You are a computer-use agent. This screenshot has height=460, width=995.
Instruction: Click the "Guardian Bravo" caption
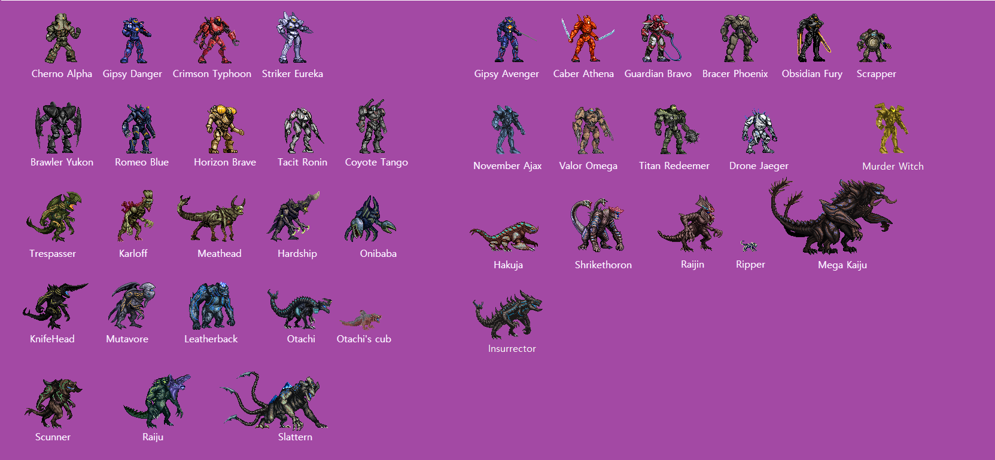tap(658, 73)
